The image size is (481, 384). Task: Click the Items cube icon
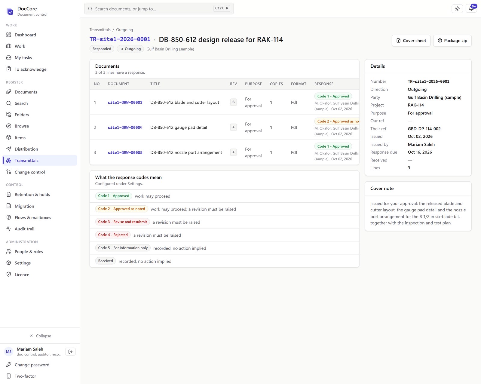point(9,137)
